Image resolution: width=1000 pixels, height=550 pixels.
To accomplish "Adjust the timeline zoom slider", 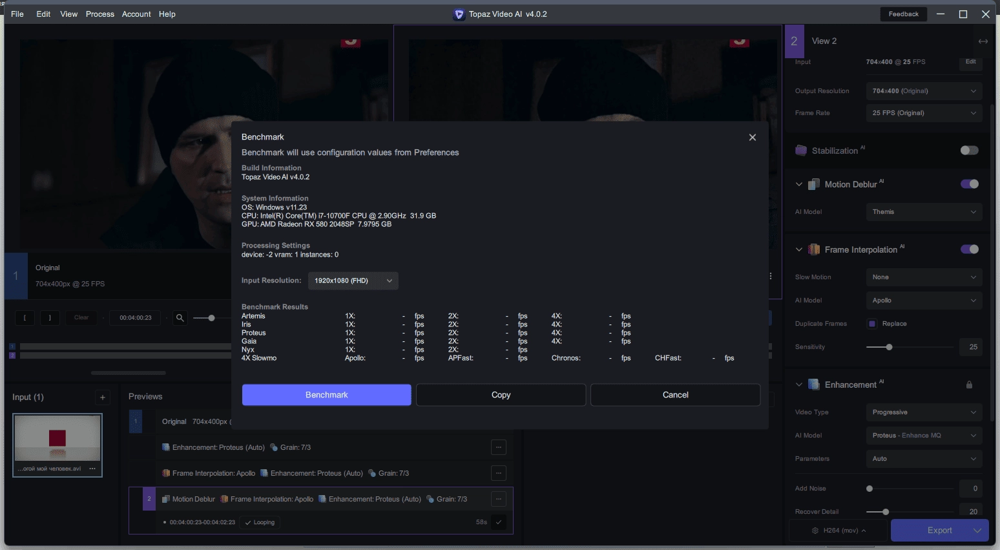I will point(211,318).
